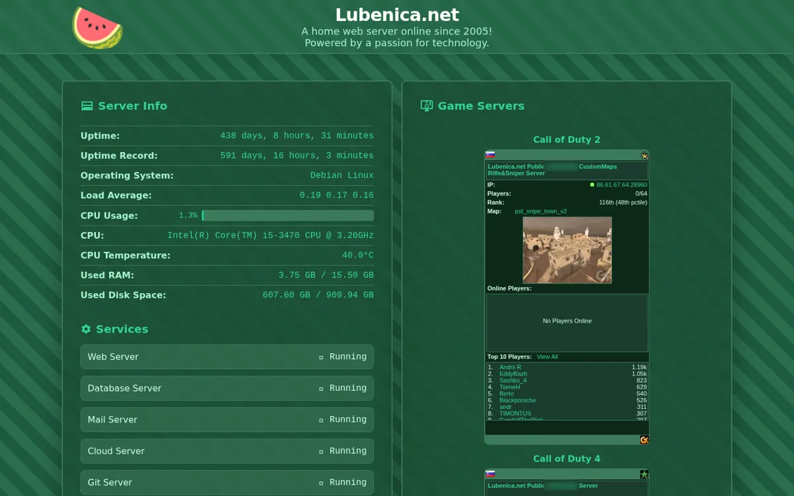This screenshot has height=496, width=794.
Task: Select the Web Server service row
Action: [x=227, y=356]
